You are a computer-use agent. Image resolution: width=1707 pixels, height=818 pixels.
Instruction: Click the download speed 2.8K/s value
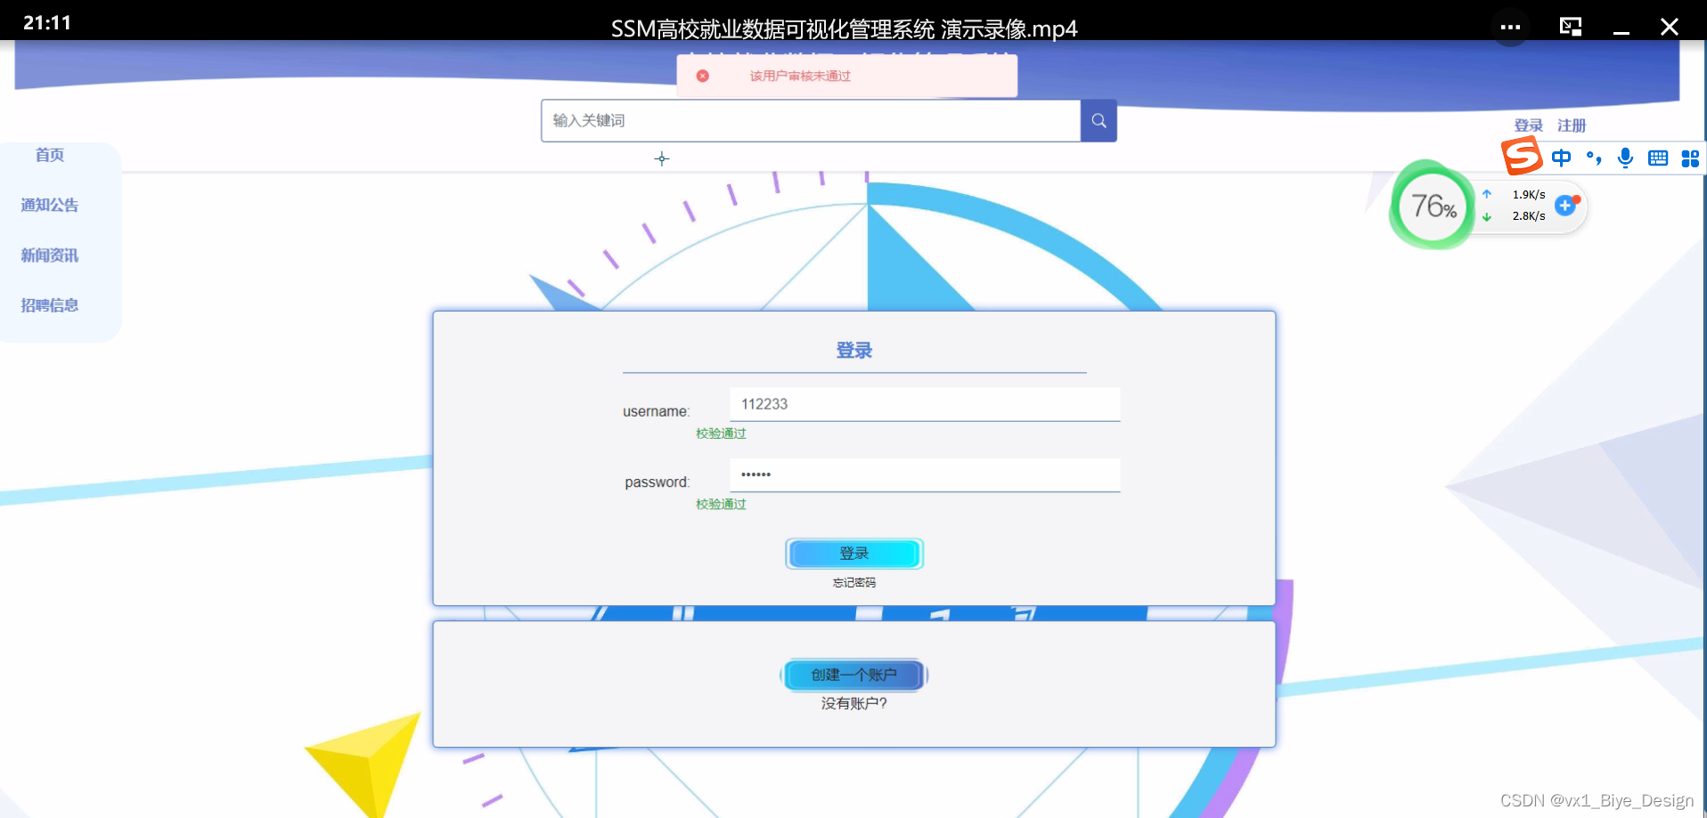click(1529, 215)
